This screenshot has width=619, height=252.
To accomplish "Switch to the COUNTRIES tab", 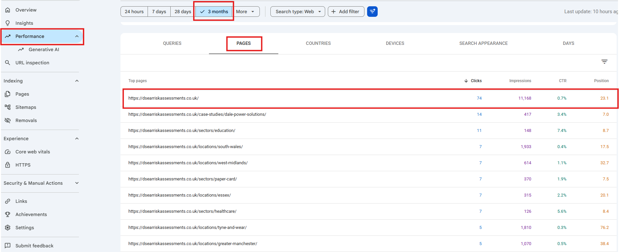I will tap(318, 43).
